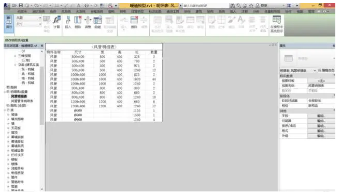The width and height of the screenshot is (341, 194).
Task: Close the Project Browser panel
Action: click(42, 46)
